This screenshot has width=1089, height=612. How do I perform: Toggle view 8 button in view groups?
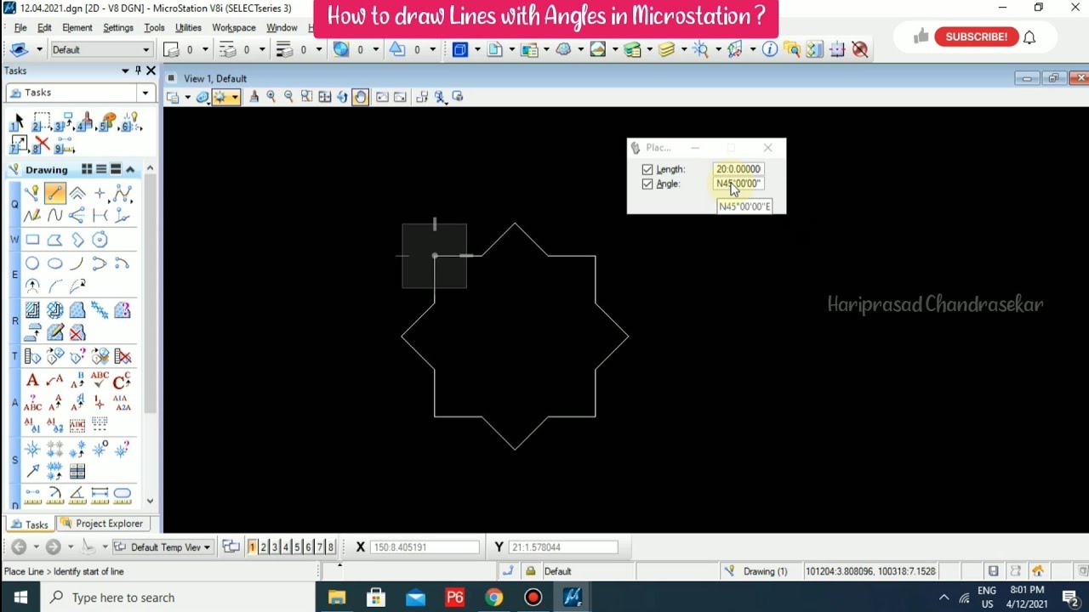click(x=331, y=547)
